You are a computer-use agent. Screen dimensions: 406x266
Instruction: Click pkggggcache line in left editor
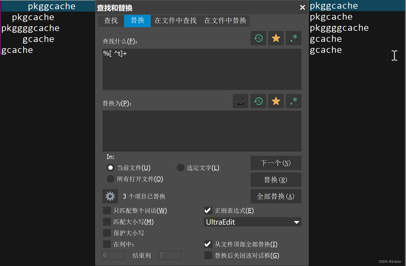tap(30, 28)
